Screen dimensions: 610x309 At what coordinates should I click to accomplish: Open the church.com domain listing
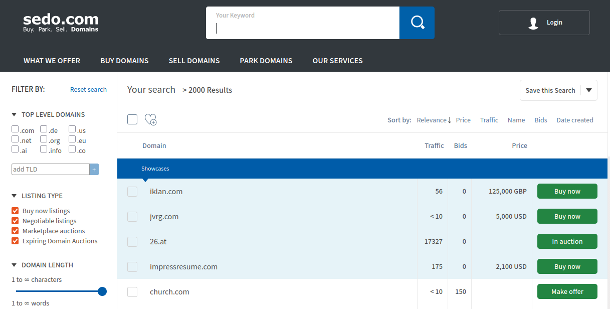click(169, 292)
